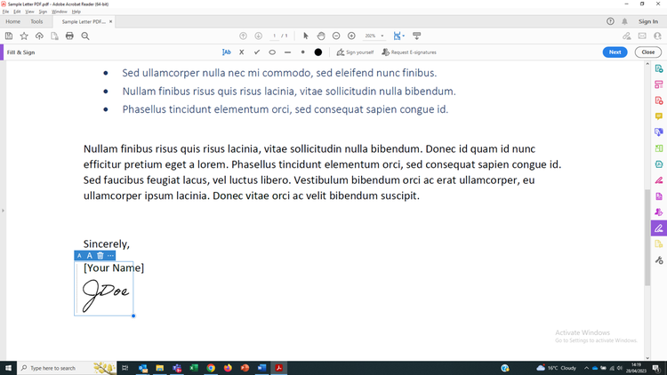Select the circle shape tool
The image size is (667, 375).
click(x=272, y=52)
